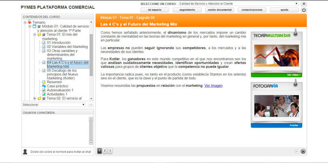Open the seguimiento menu
Image resolution: width=328 pixels, height=163 pixels.
click(x=187, y=10)
